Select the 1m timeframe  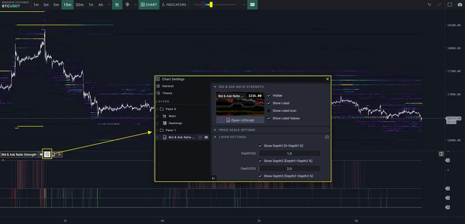point(36,5)
